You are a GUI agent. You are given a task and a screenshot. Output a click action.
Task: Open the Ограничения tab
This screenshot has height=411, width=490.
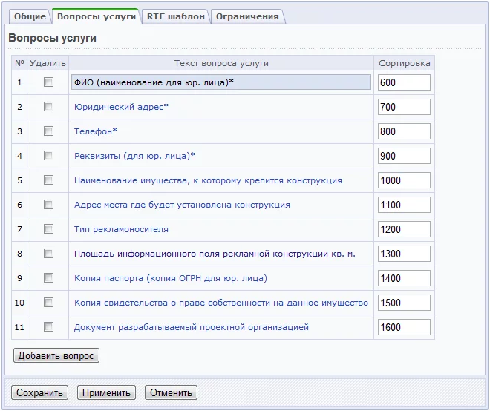(247, 16)
